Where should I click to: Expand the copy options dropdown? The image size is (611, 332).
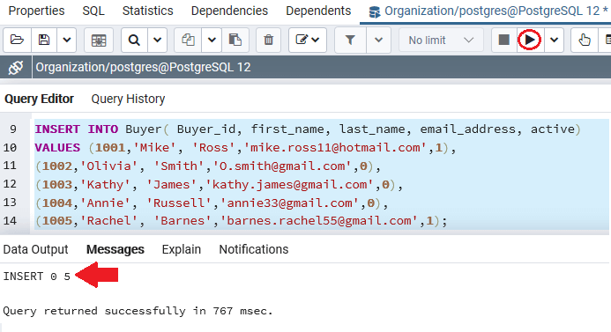coord(212,40)
